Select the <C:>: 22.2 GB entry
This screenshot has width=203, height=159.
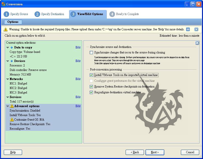tap(18, 56)
